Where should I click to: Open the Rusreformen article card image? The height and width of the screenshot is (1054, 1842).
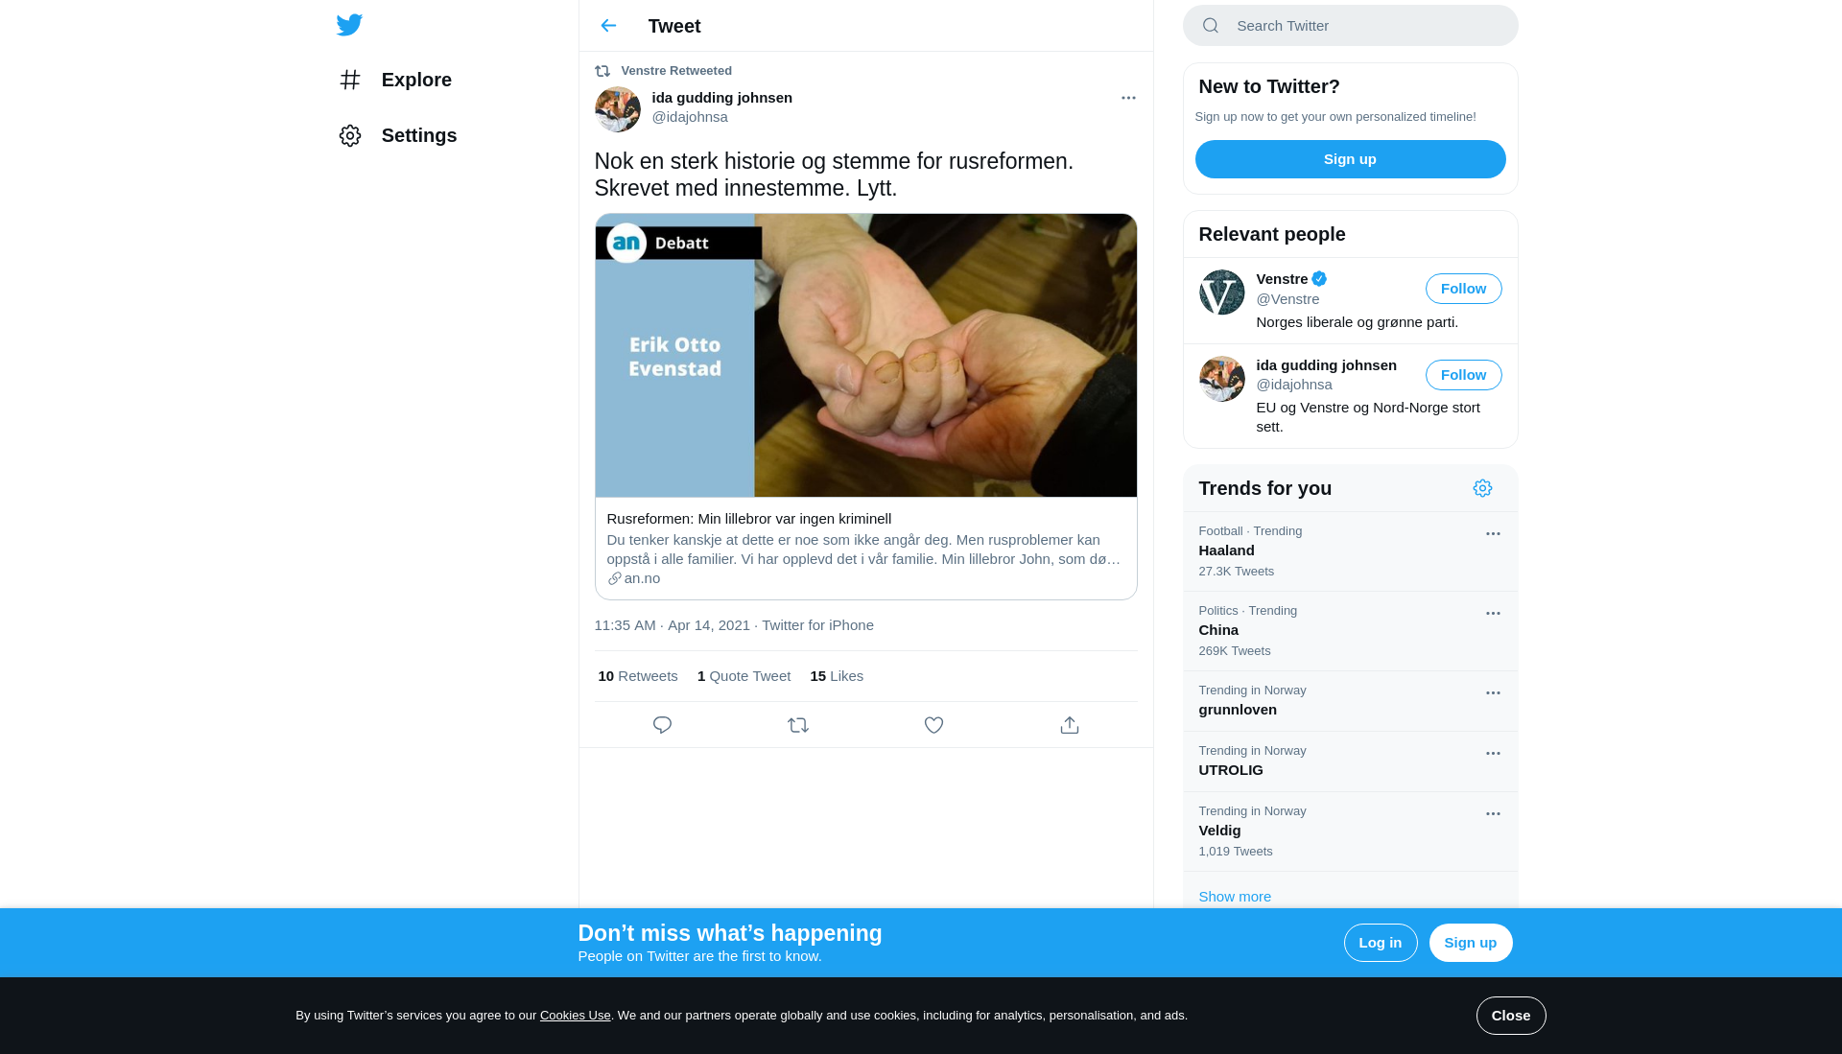click(865, 355)
